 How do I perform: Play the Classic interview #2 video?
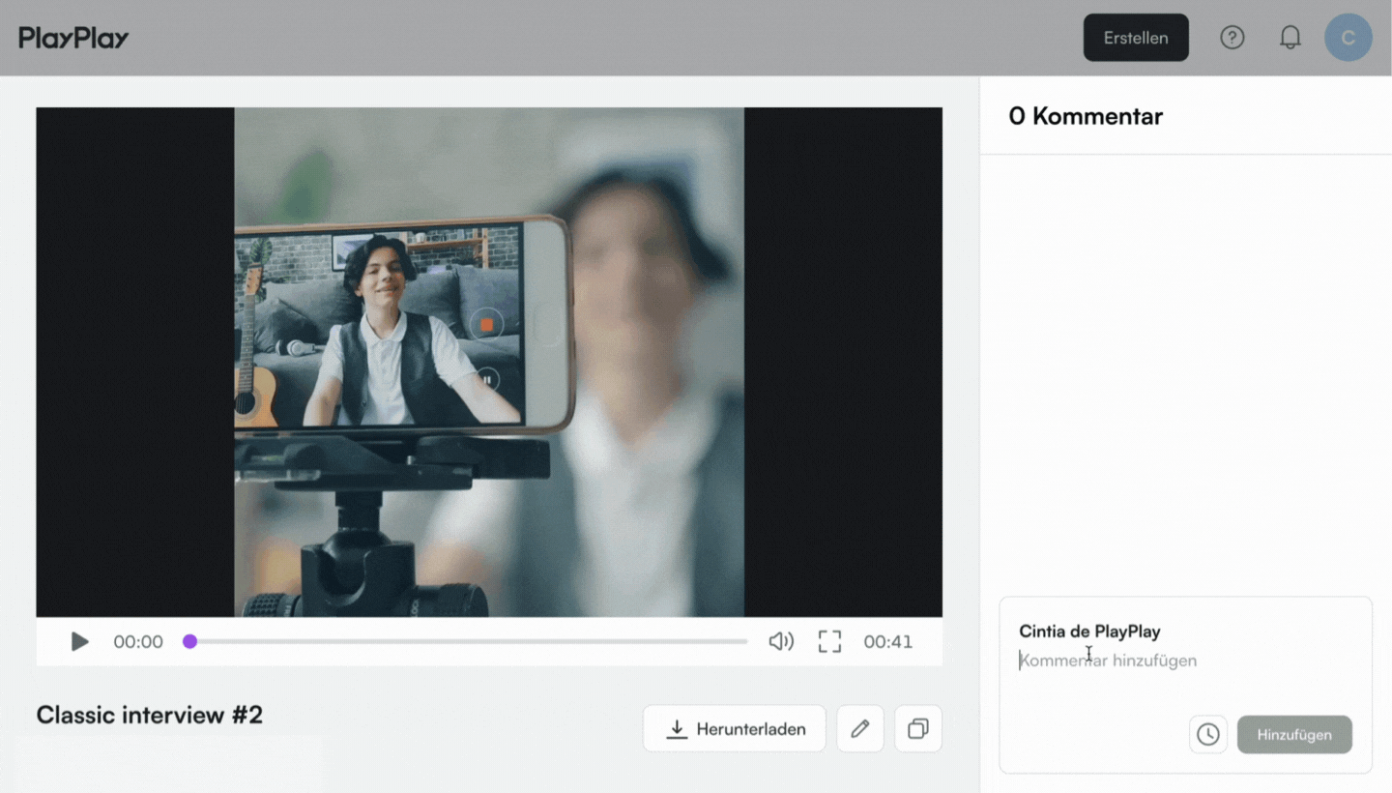tap(80, 641)
